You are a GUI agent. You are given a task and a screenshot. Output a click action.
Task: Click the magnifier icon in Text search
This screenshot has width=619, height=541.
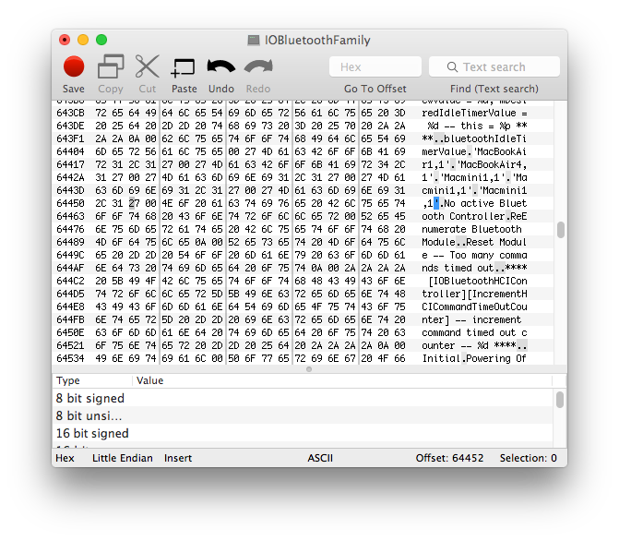pos(452,67)
